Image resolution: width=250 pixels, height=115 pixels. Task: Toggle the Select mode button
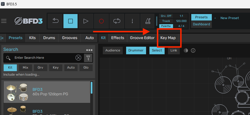pyautogui.click(x=157, y=50)
